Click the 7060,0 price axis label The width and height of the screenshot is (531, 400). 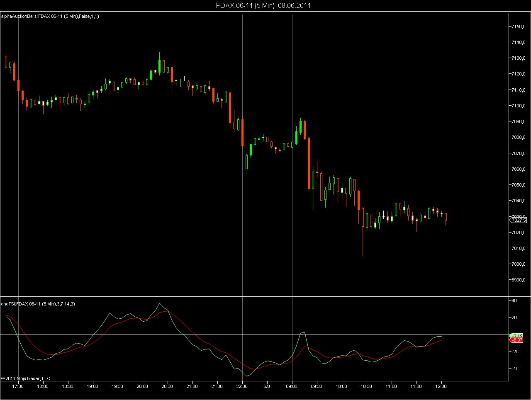coord(519,169)
